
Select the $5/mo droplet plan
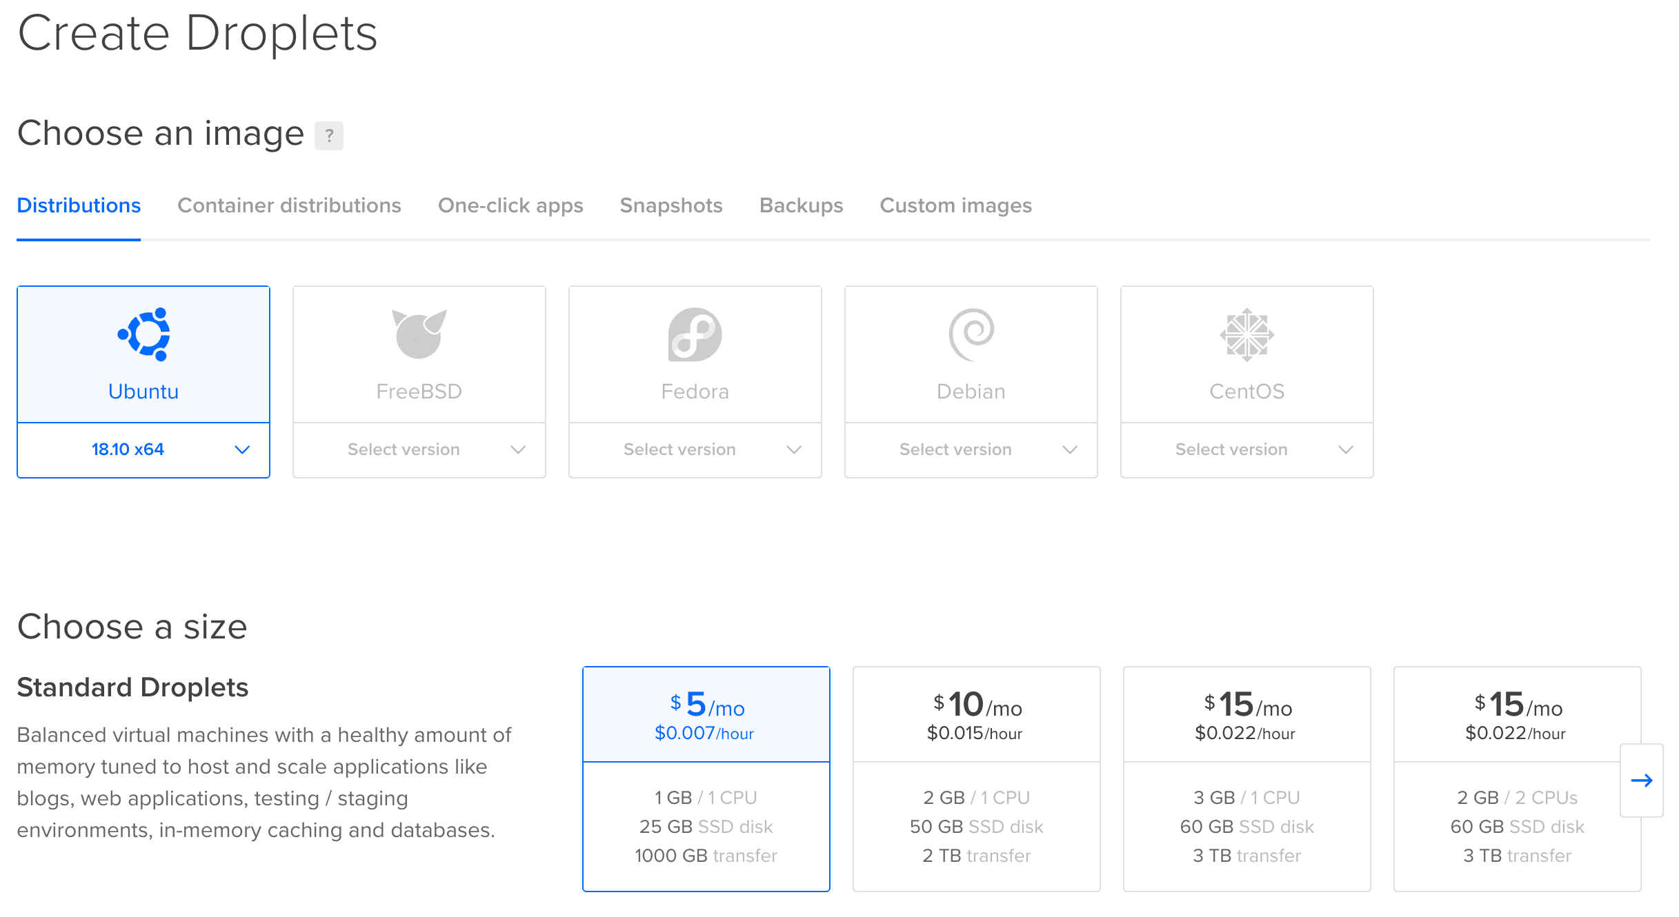706,779
